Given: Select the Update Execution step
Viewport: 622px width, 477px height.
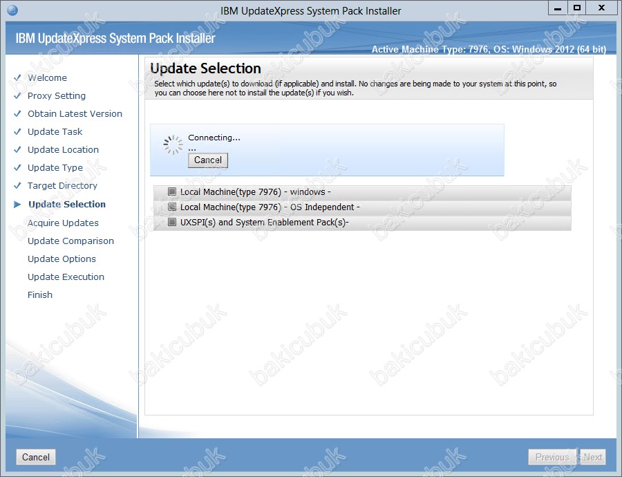Looking at the screenshot, I should pos(66,277).
